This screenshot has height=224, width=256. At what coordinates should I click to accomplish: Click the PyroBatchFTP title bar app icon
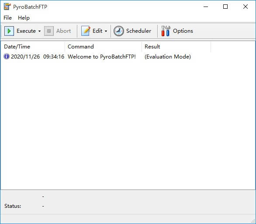(7, 7)
